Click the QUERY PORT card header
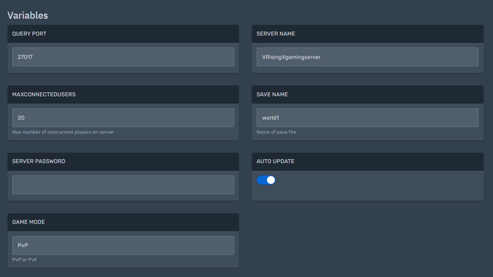The height and width of the screenshot is (277, 493). [29, 33]
